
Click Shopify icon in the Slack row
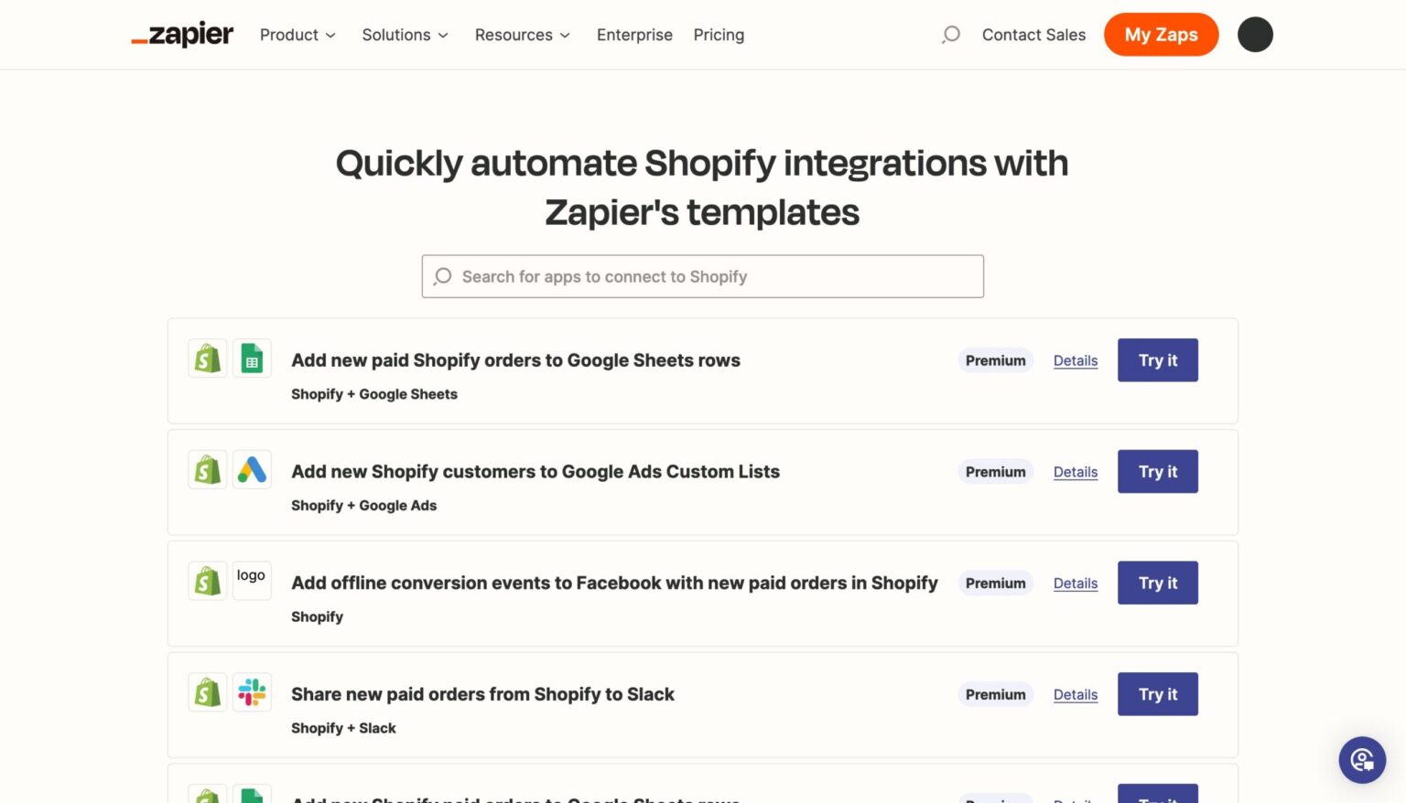[208, 692]
